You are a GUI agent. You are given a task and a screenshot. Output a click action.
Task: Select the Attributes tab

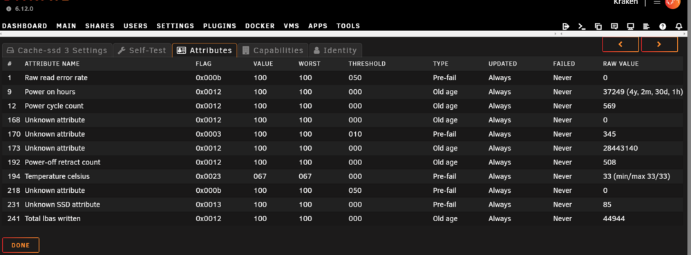coord(205,50)
